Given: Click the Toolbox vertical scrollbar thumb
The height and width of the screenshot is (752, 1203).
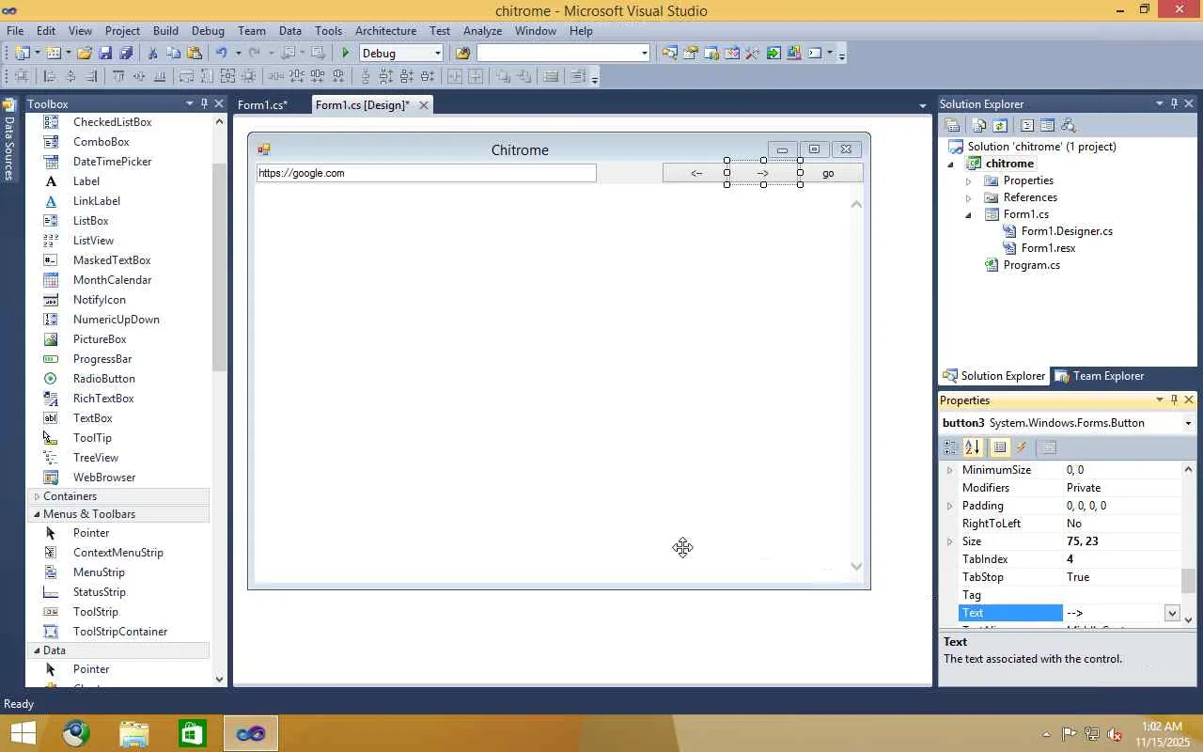Looking at the screenshot, I should (219, 268).
